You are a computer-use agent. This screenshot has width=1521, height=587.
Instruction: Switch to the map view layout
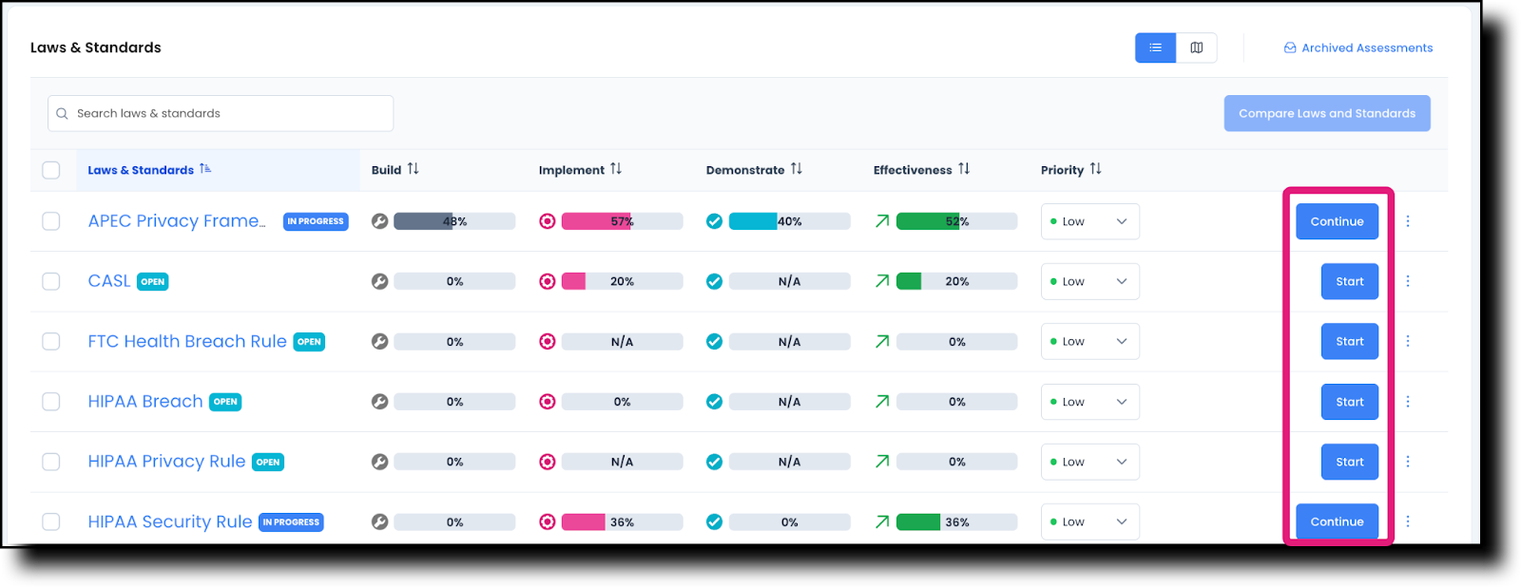pyautogui.click(x=1197, y=47)
